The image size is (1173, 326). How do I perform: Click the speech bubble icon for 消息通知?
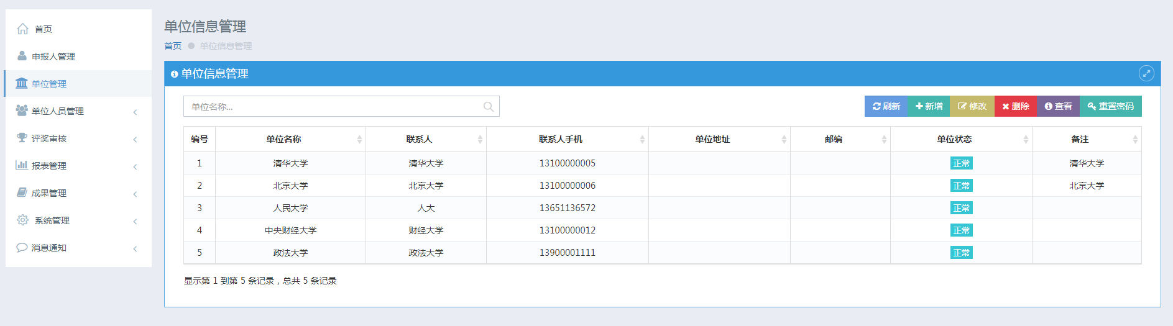(22, 247)
